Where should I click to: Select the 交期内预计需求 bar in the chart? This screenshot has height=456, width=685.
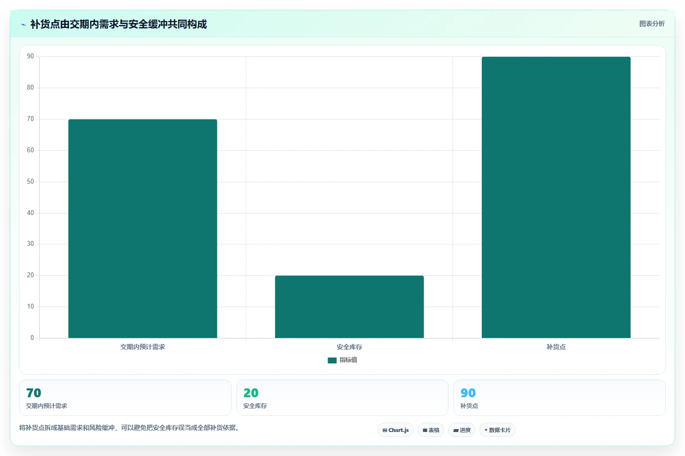[142, 228]
